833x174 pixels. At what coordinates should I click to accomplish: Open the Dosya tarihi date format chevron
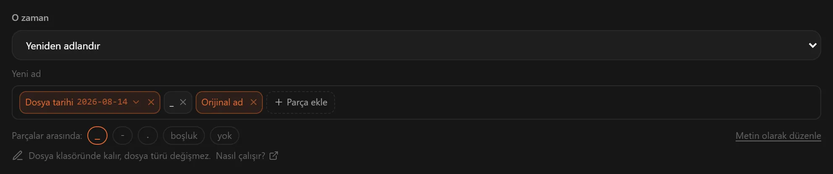click(x=136, y=102)
